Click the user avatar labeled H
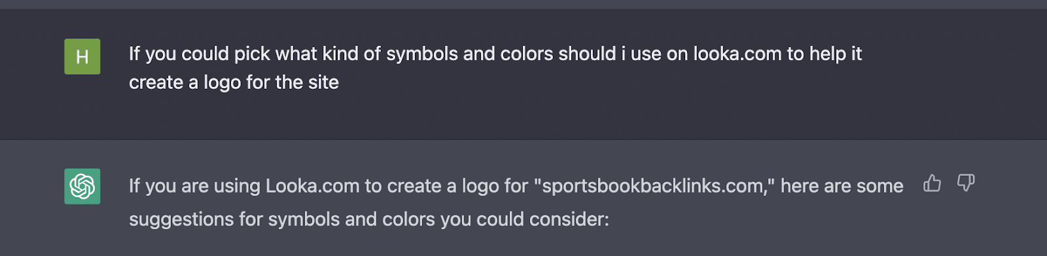 coord(82,56)
